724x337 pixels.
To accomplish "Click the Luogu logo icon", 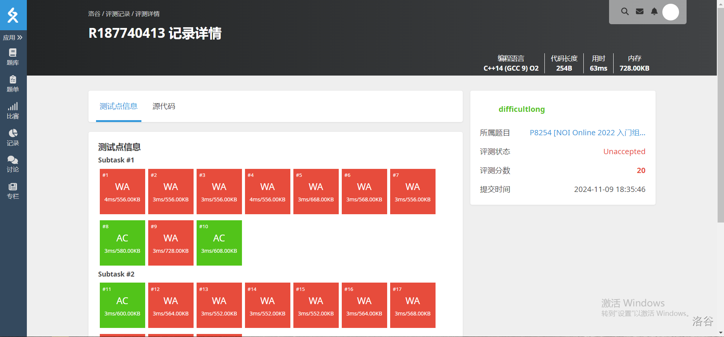I will (x=13, y=15).
